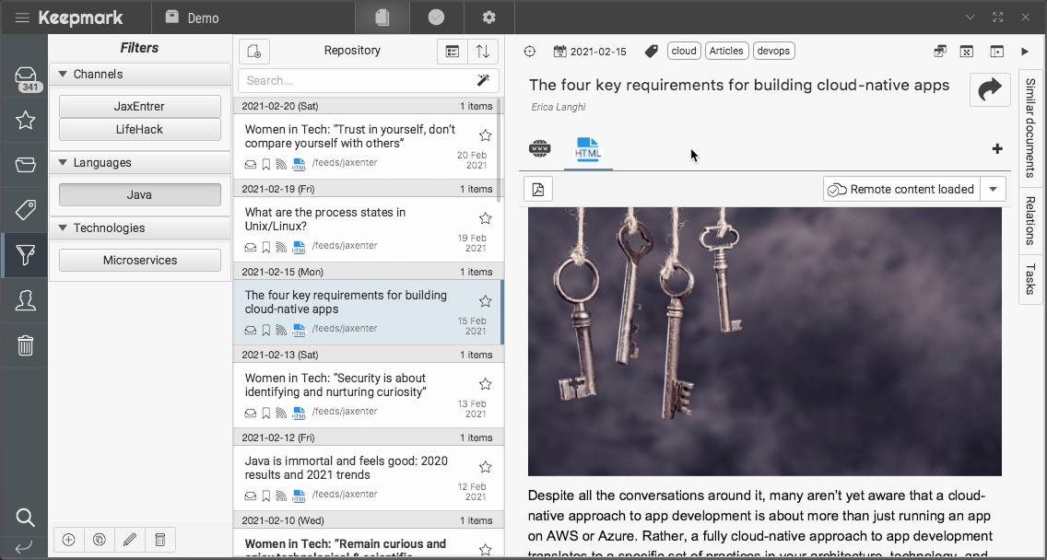
Task: Export article using the PDF icon
Action: pyautogui.click(x=538, y=190)
